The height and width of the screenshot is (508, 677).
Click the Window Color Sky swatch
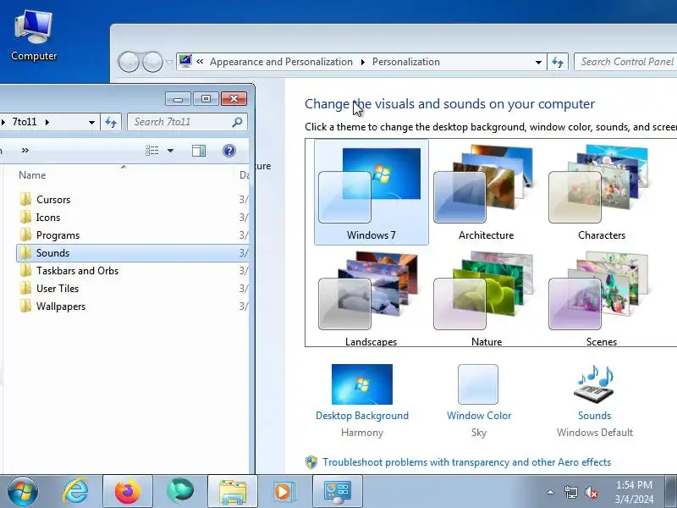tap(478, 384)
